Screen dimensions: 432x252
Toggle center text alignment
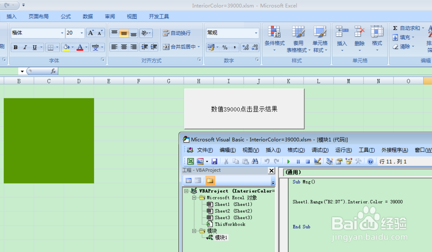point(124,47)
